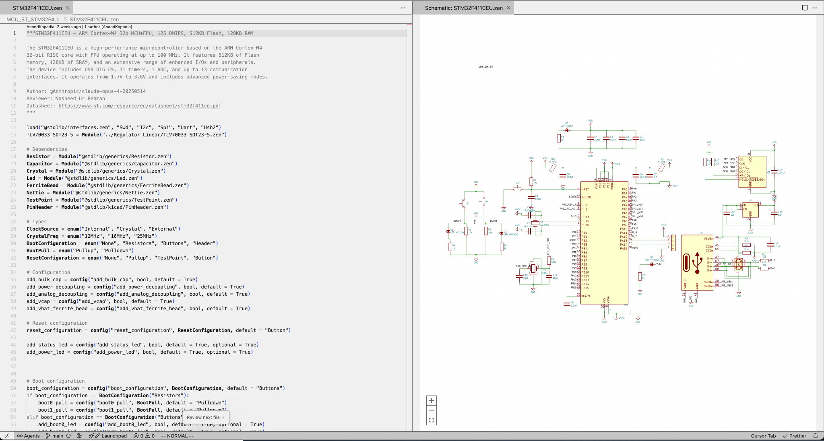The height and width of the screenshot is (441, 824).
Task: Zoom in on the schematic view
Action: click(x=431, y=400)
